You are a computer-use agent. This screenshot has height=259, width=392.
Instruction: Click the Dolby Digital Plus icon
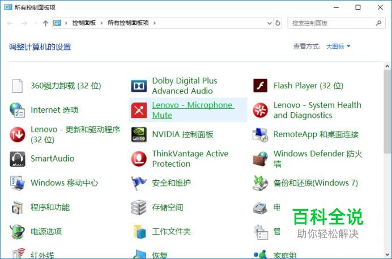tap(139, 86)
